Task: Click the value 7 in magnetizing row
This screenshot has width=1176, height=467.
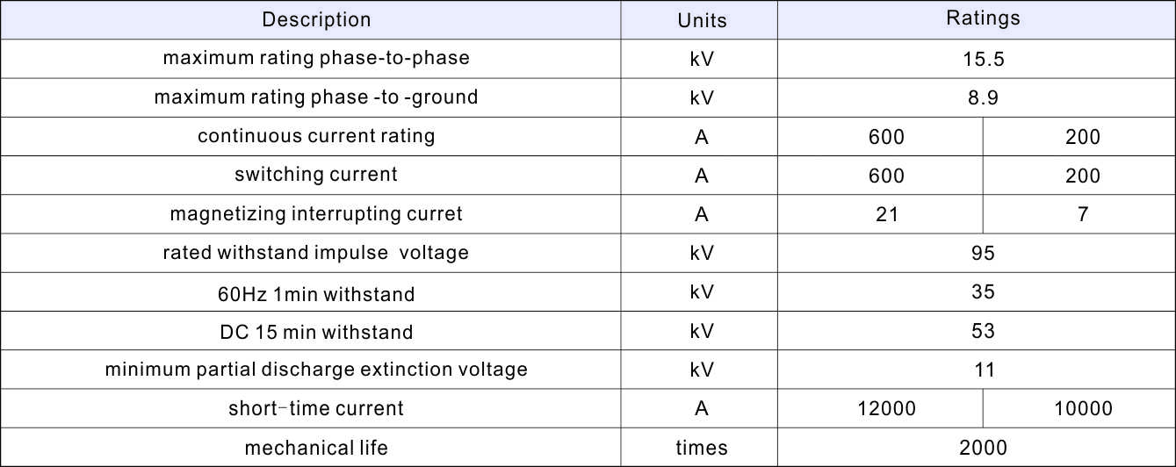Action: (x=1082, y=214)
